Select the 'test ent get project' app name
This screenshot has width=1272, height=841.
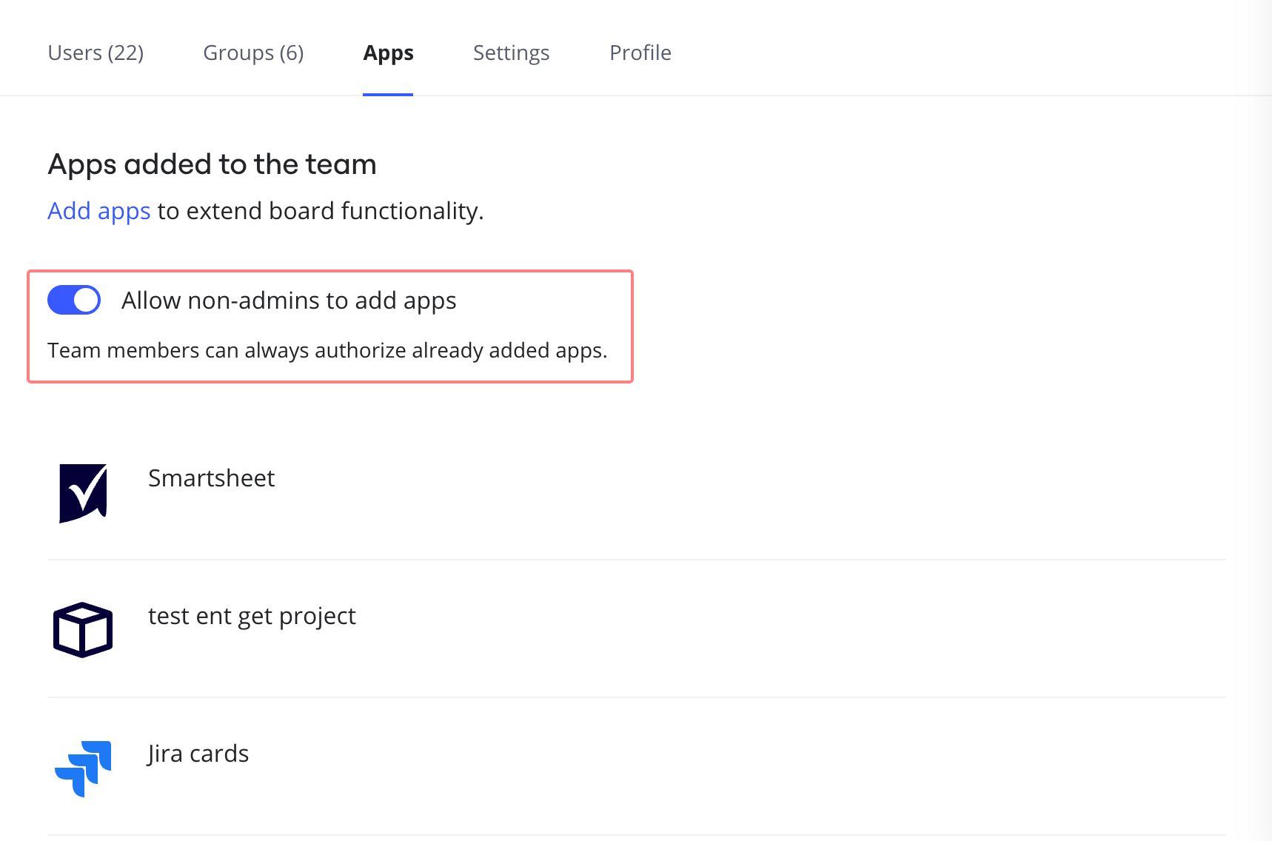pos(252,616)
